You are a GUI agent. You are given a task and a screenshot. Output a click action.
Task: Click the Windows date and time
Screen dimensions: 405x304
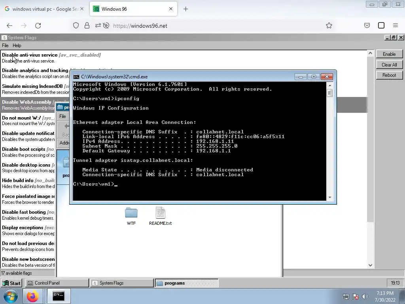385,296
